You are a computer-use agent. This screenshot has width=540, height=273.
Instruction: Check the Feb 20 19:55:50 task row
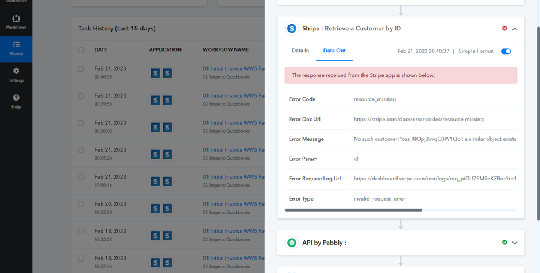[81, 205]
